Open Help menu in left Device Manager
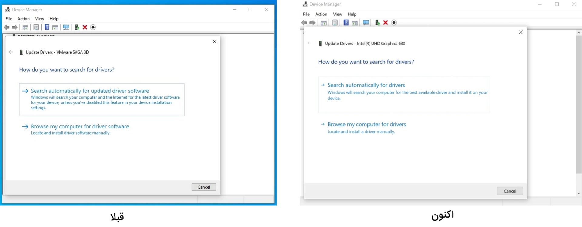The width and height of the screenshot is (582, 227). point(54,19)
